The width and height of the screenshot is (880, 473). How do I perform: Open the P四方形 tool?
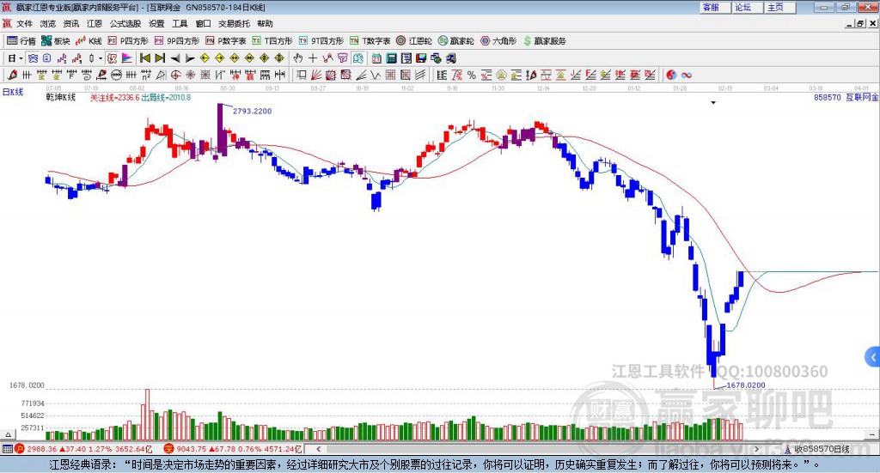(x=128, y=41)
